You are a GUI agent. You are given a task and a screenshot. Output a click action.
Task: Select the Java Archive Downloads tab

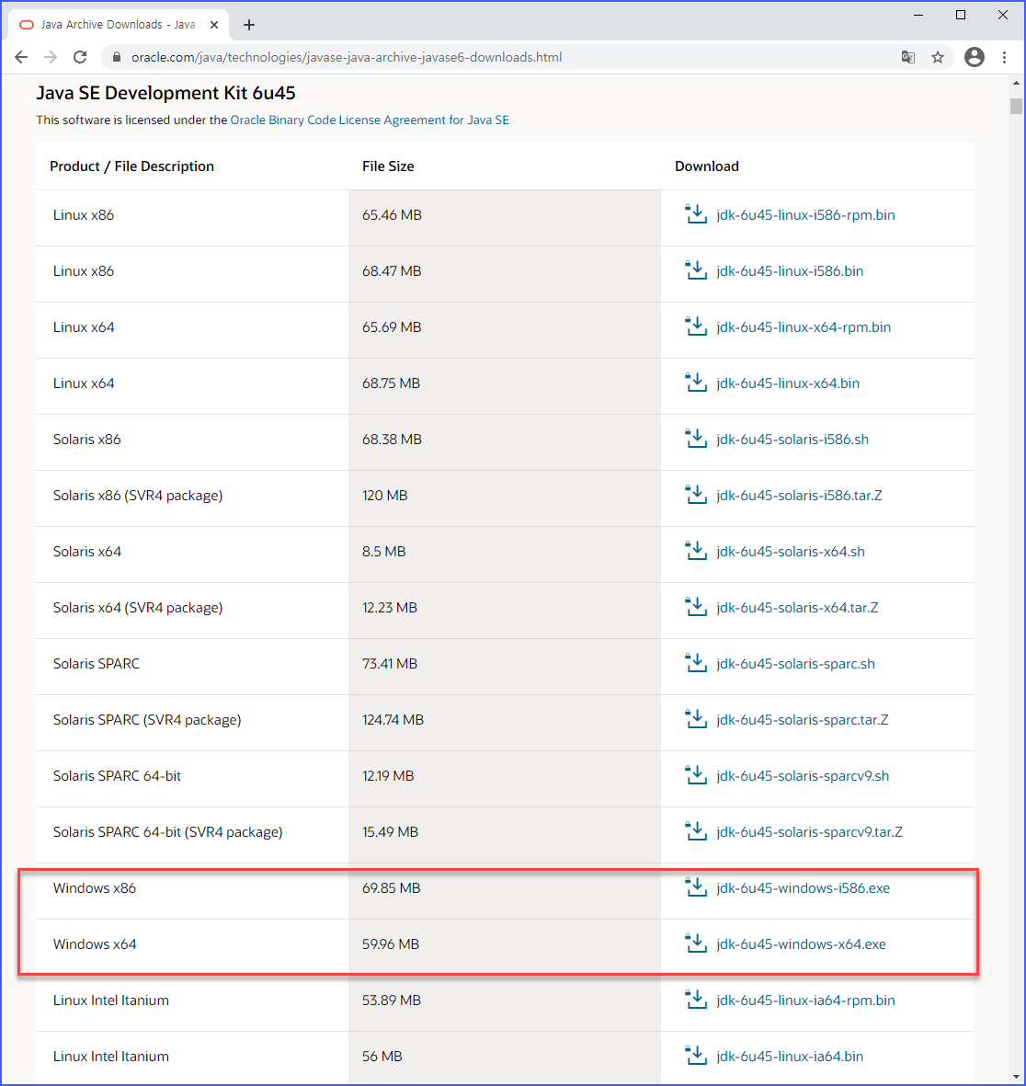tap(119, 25)
